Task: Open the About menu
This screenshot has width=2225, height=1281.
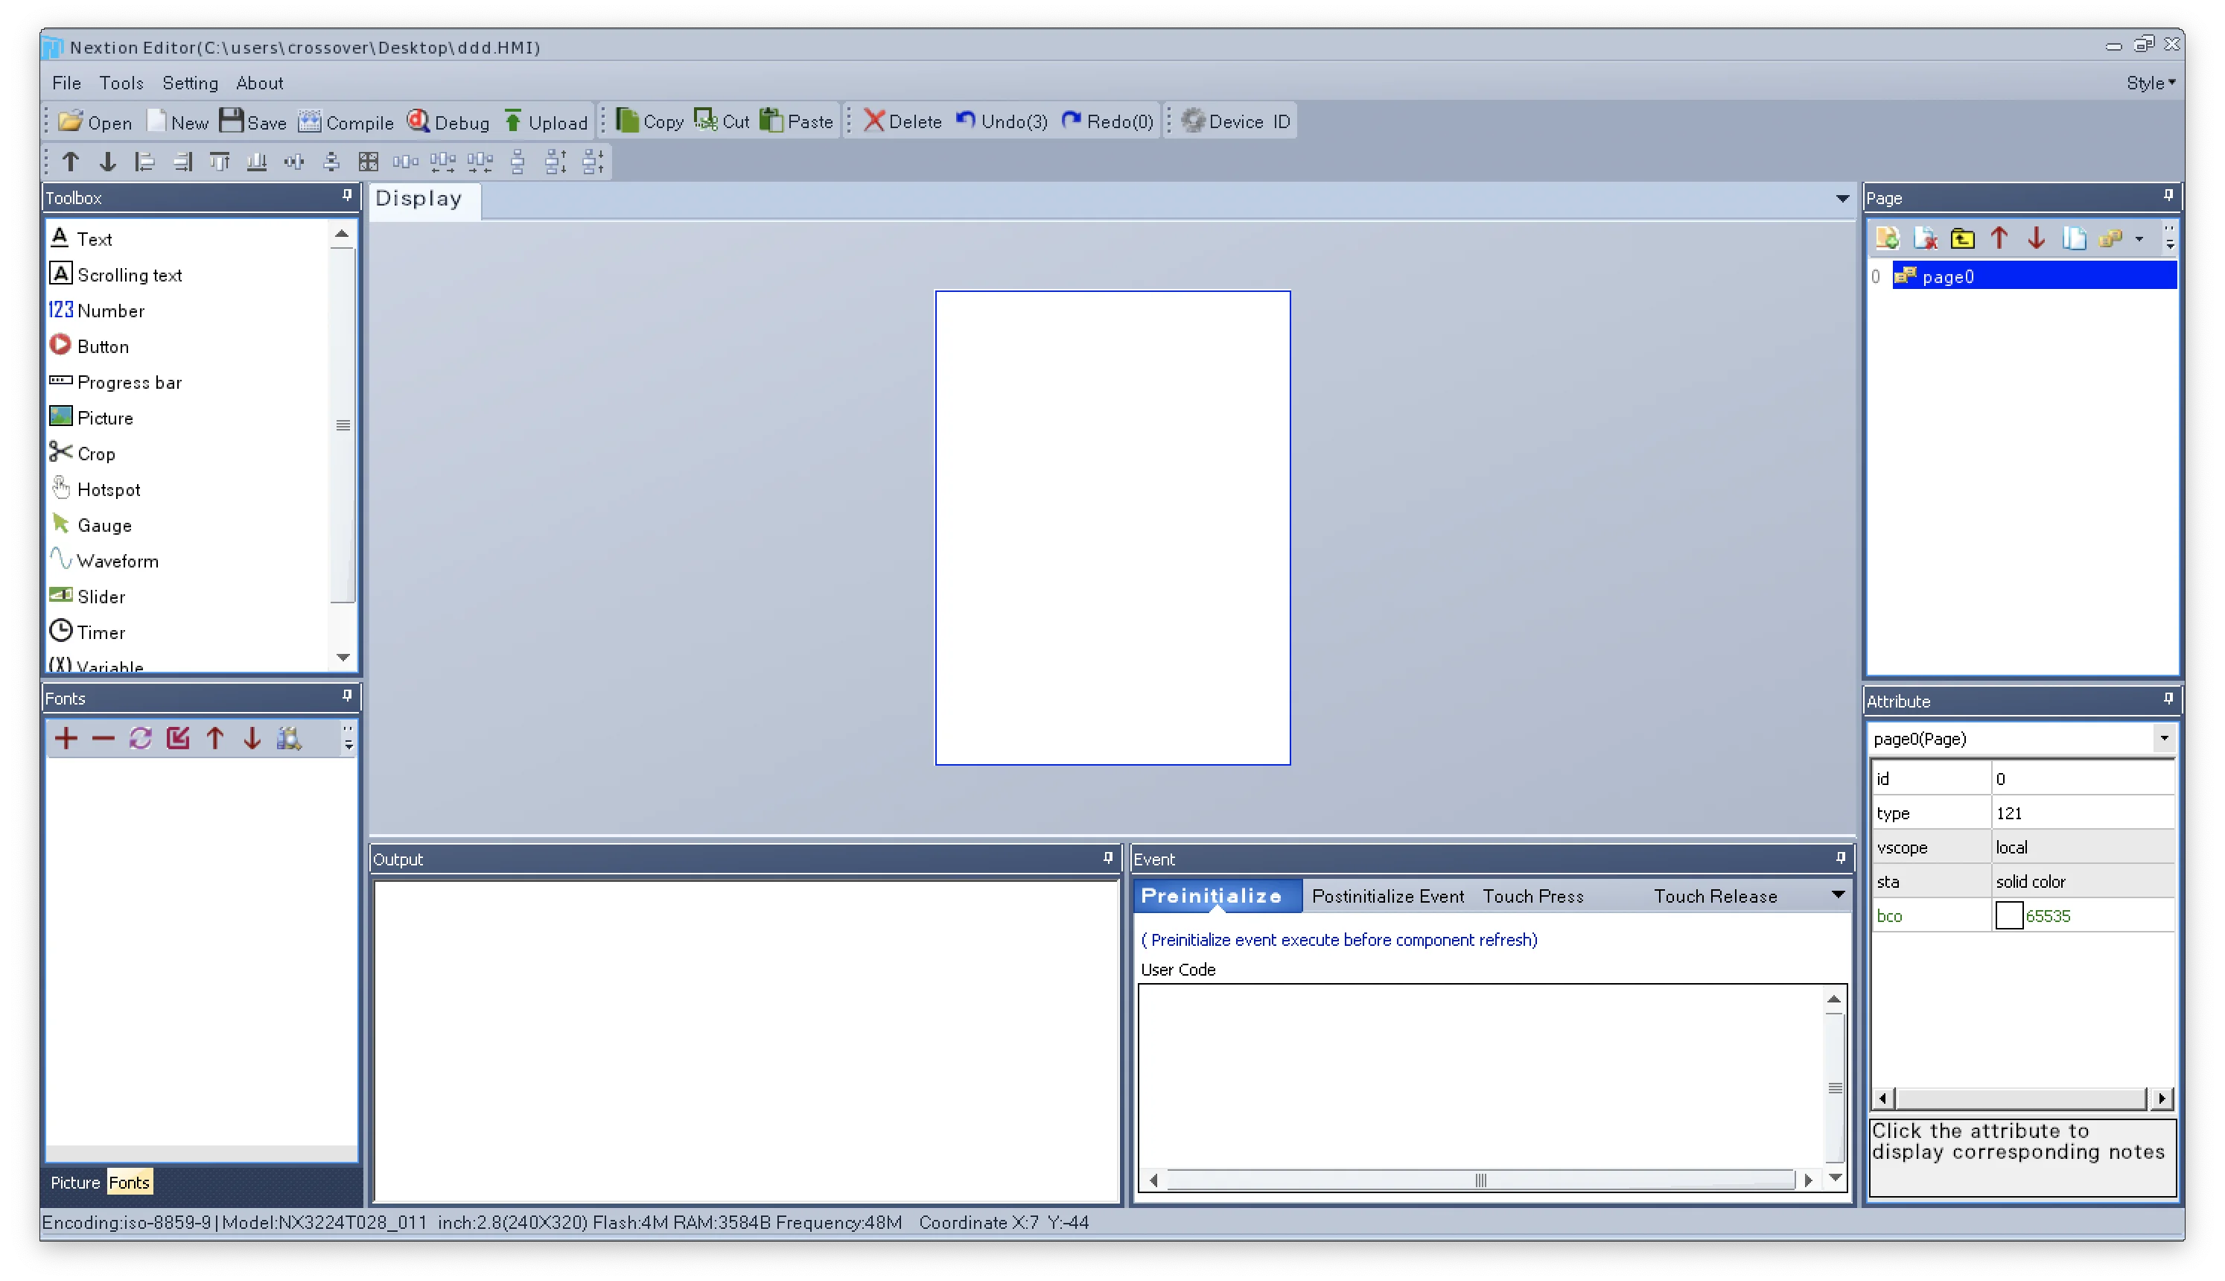Action: (259, 83)
